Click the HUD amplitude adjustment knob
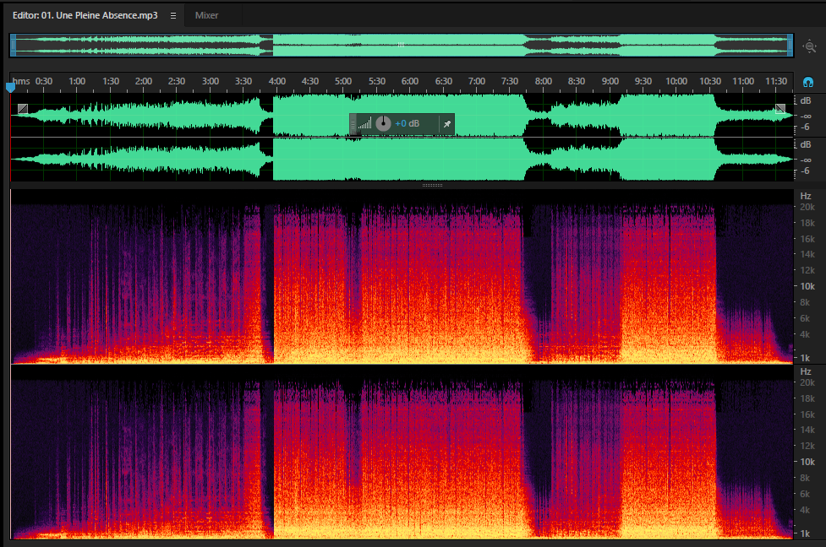The height and width of the screenshot is (547, 826). click(383, 123)
